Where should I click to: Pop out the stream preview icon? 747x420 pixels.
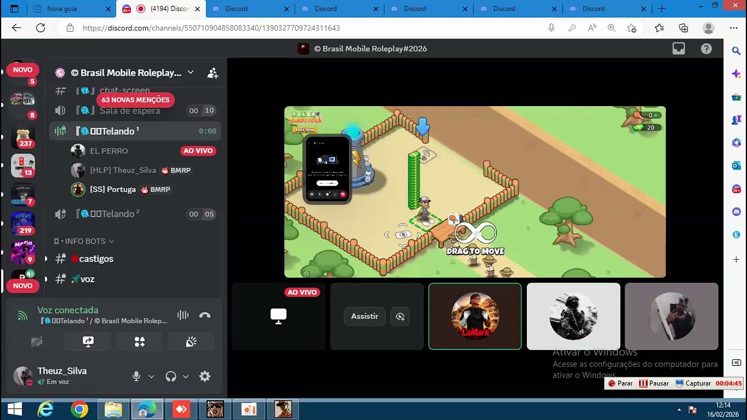tap(400, 316)
